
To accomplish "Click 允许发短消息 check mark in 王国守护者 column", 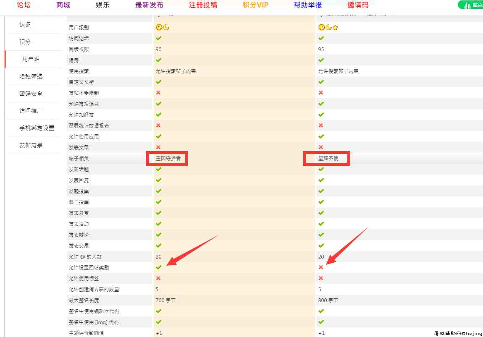I will click(159, 104).
